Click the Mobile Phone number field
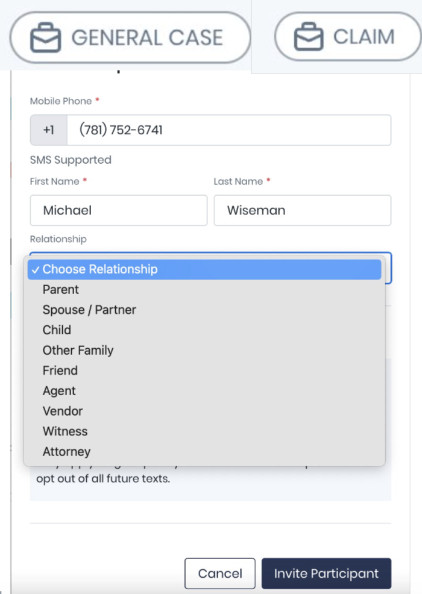The image size is (422, 594). click(x=228, y=130)
